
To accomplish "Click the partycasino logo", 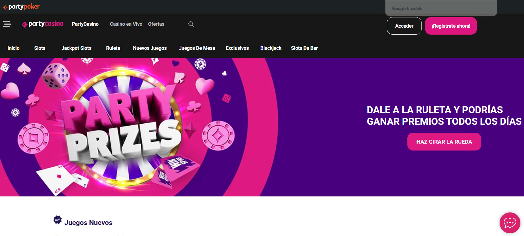I will 43,24.
